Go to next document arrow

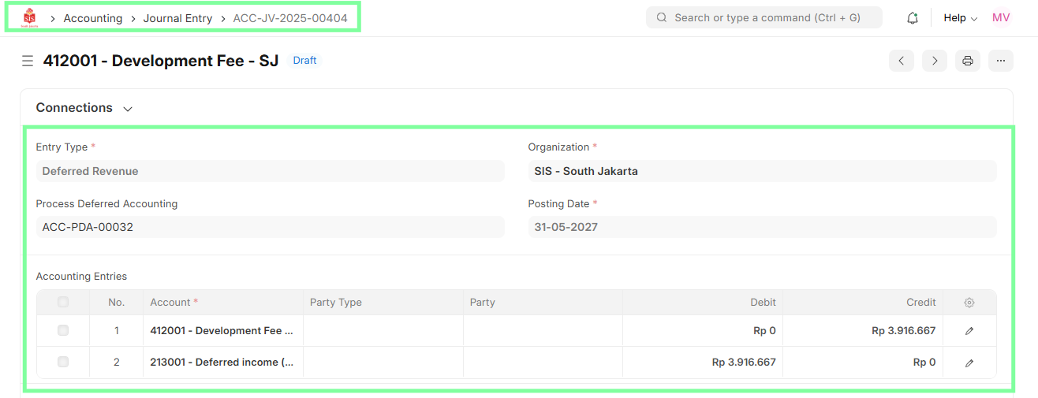935,61
